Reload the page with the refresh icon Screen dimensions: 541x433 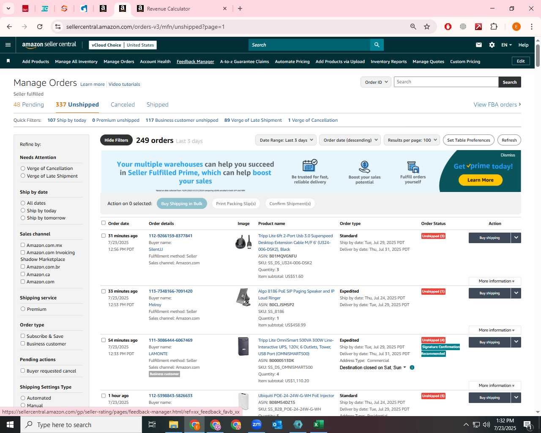pyautogui.click(x=40, y=27)
